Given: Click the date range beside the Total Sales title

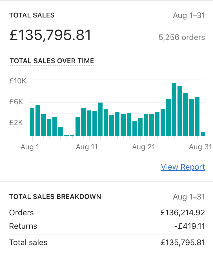Looking at the screenshot, I should 189,15.
